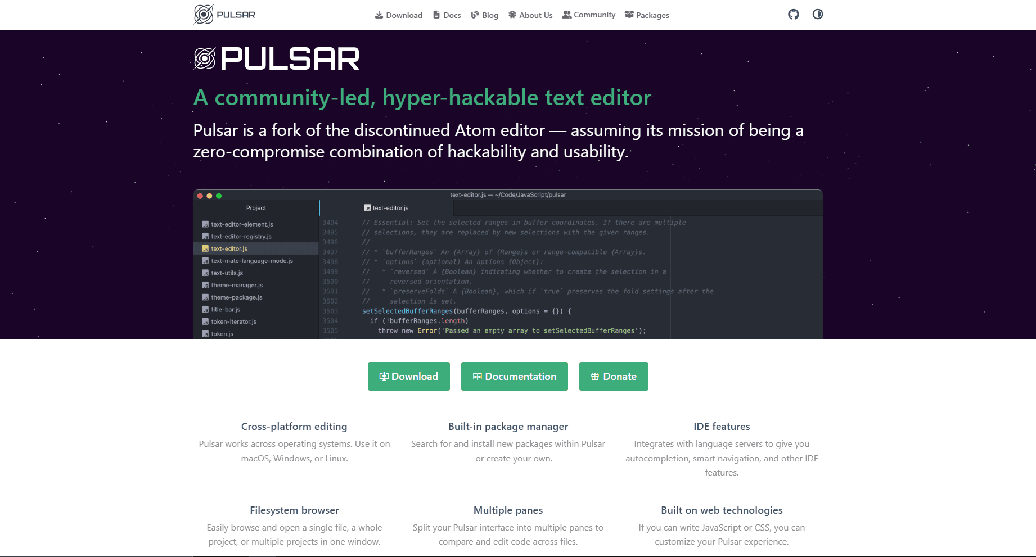Viewport: 1036px width, 557px height.
Task: Open the Download nav link
Action: coord(399,15)
